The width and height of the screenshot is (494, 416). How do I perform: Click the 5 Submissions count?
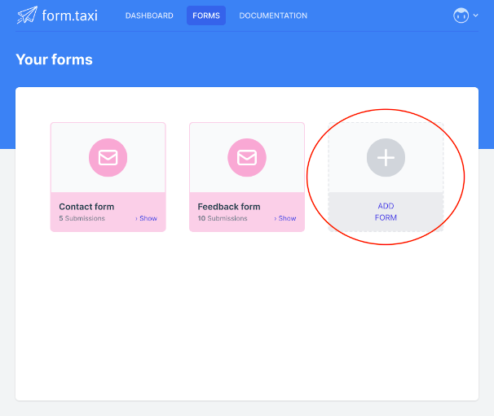82,218
